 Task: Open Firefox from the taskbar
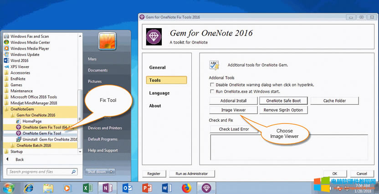pyautogui.click(x=187, y=188)
